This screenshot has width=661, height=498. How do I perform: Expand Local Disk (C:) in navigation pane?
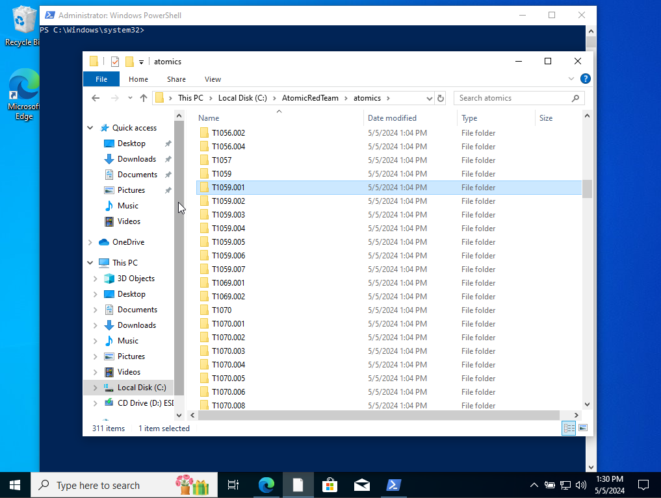[x=95, y=388]
